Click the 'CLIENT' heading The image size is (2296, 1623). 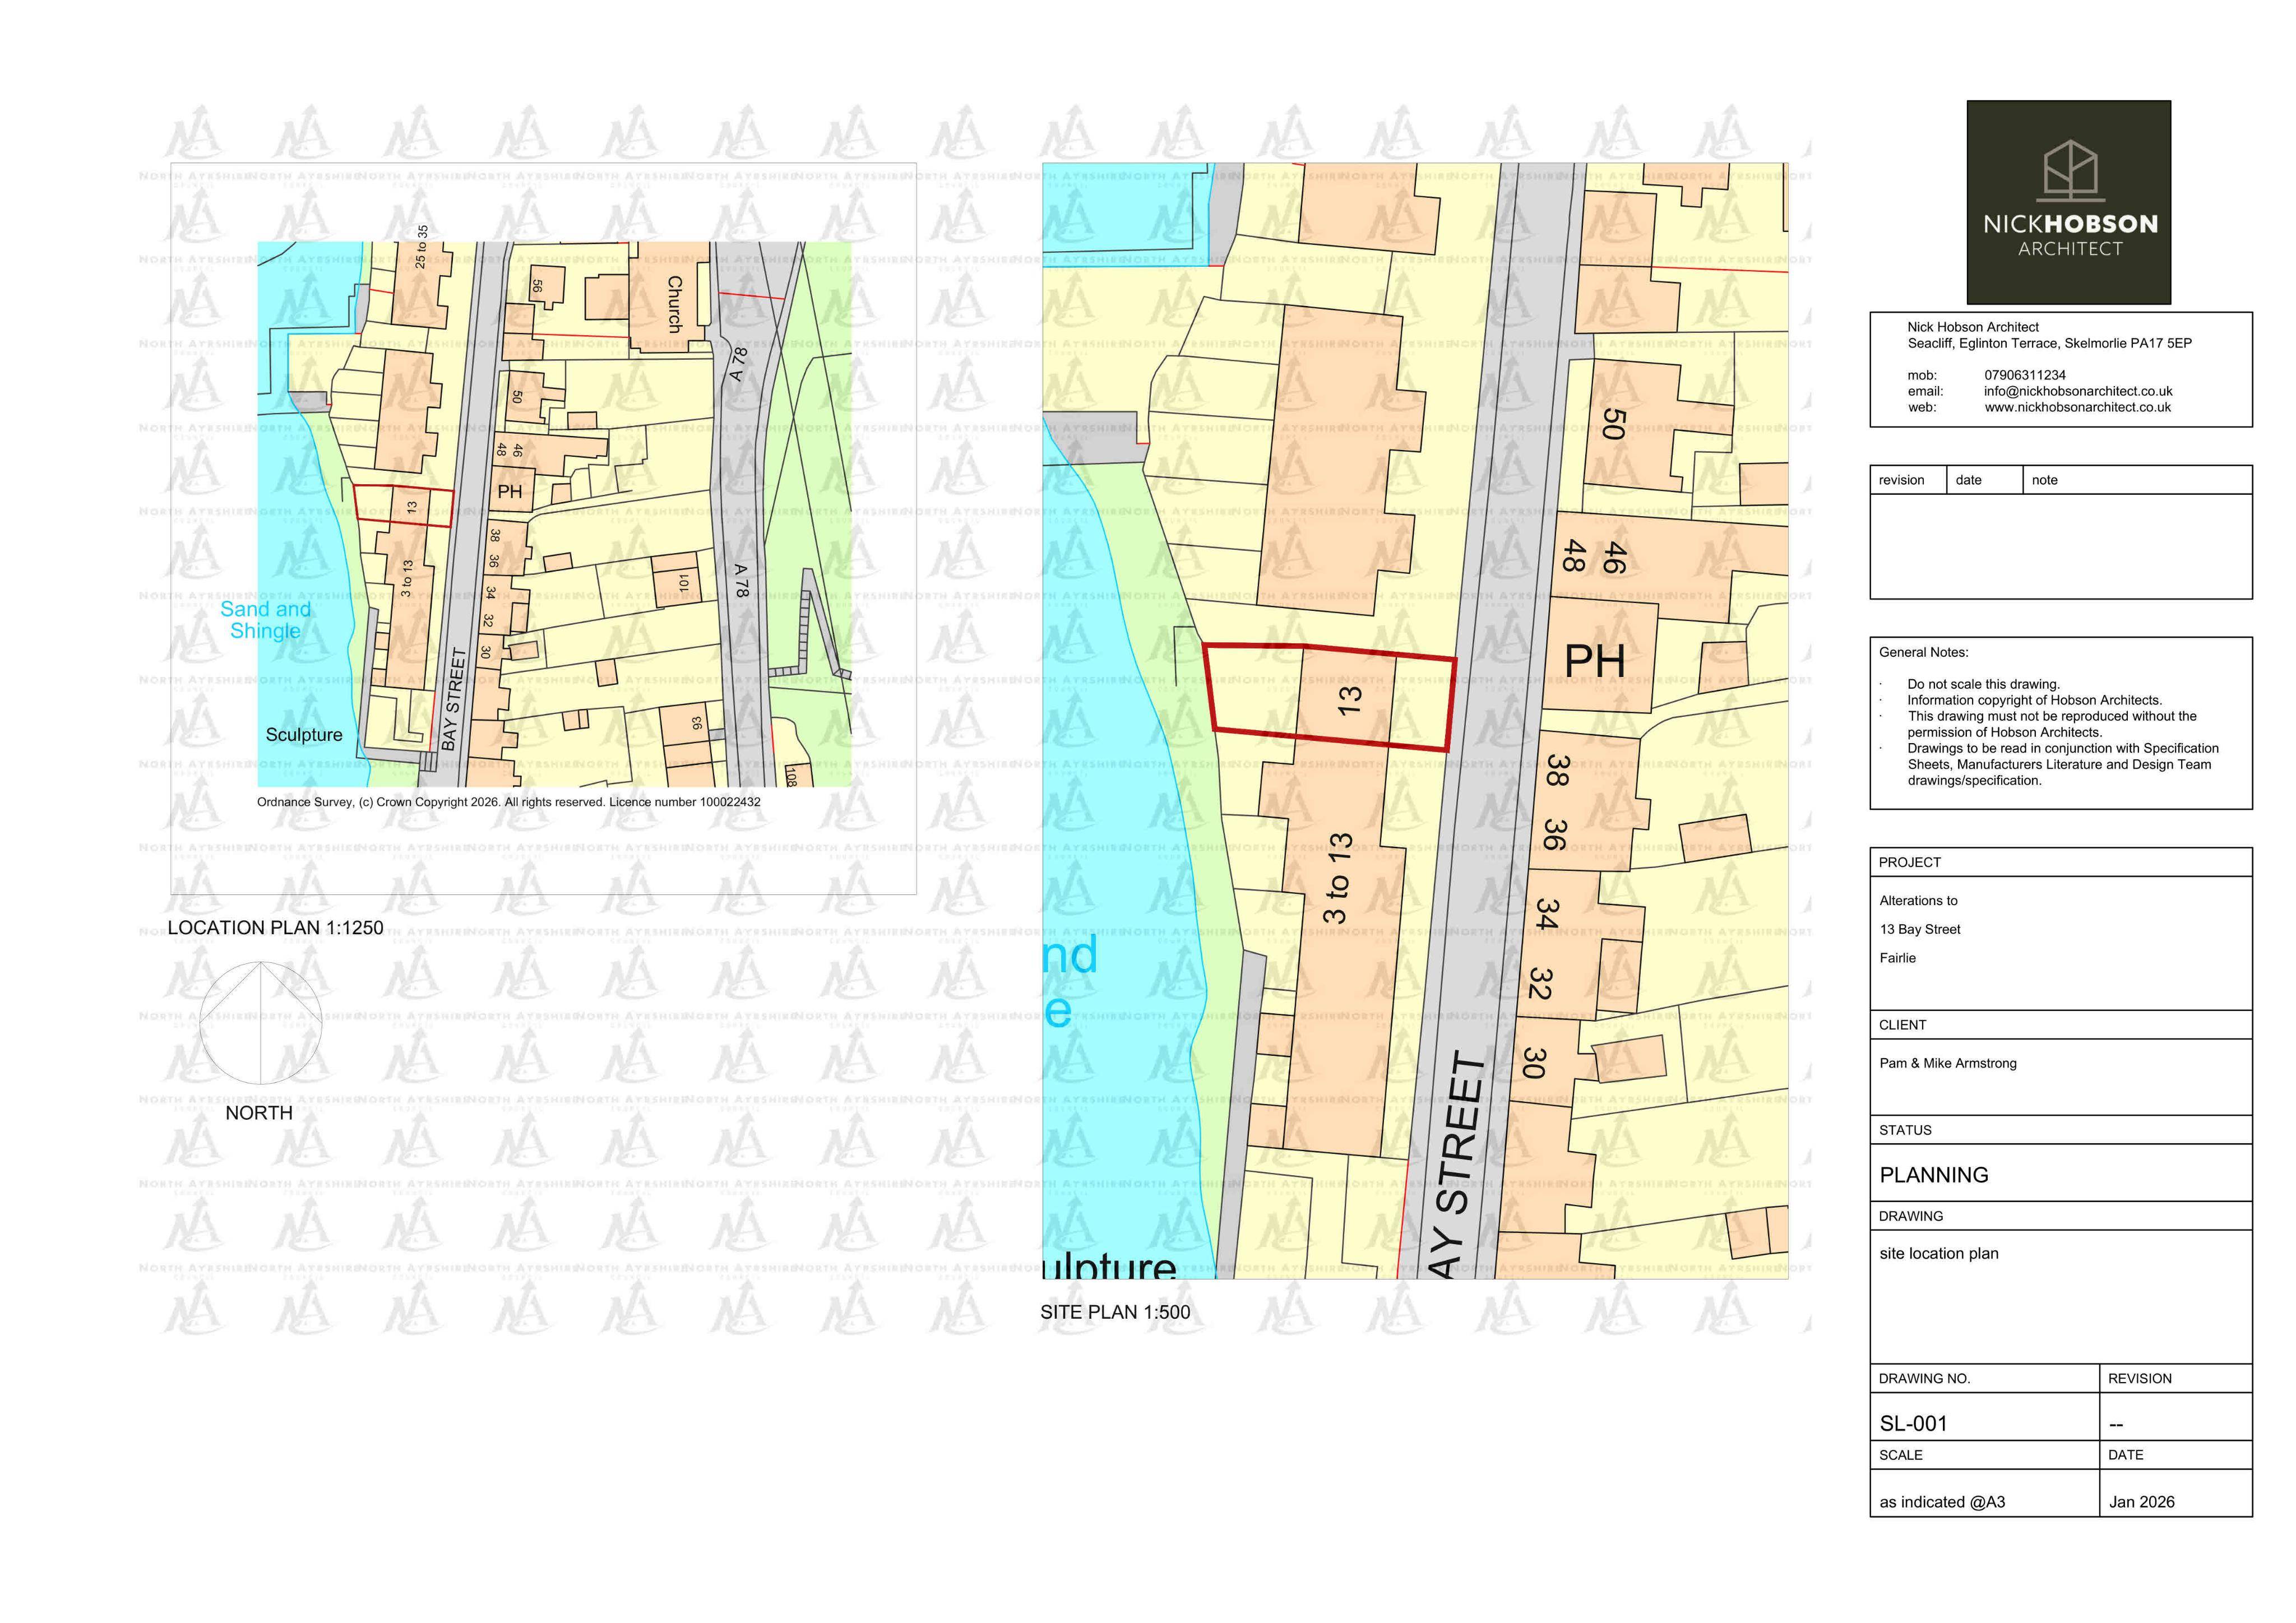point(1902,1025)
